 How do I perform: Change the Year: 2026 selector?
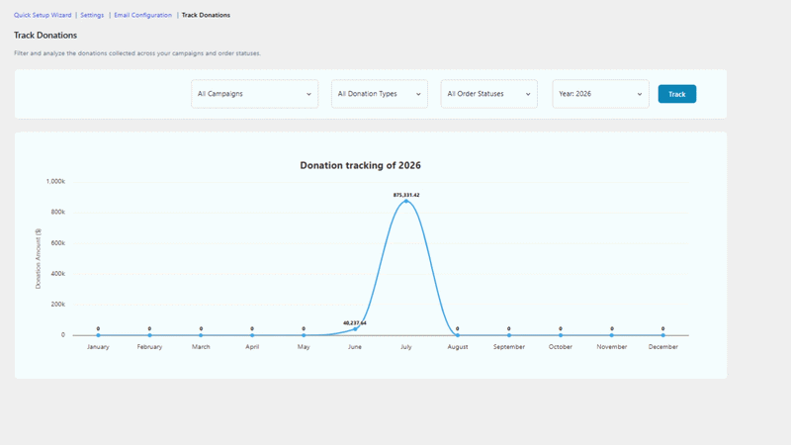pyautogui.click(x=600, y=94)
